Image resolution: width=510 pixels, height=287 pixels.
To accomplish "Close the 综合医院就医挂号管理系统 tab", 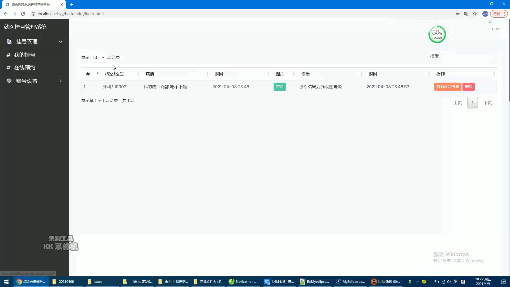I will pos(62,5).
